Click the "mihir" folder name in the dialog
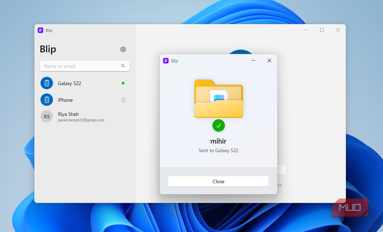Viewport: 383px width, 232px height. tap(218, 141)
